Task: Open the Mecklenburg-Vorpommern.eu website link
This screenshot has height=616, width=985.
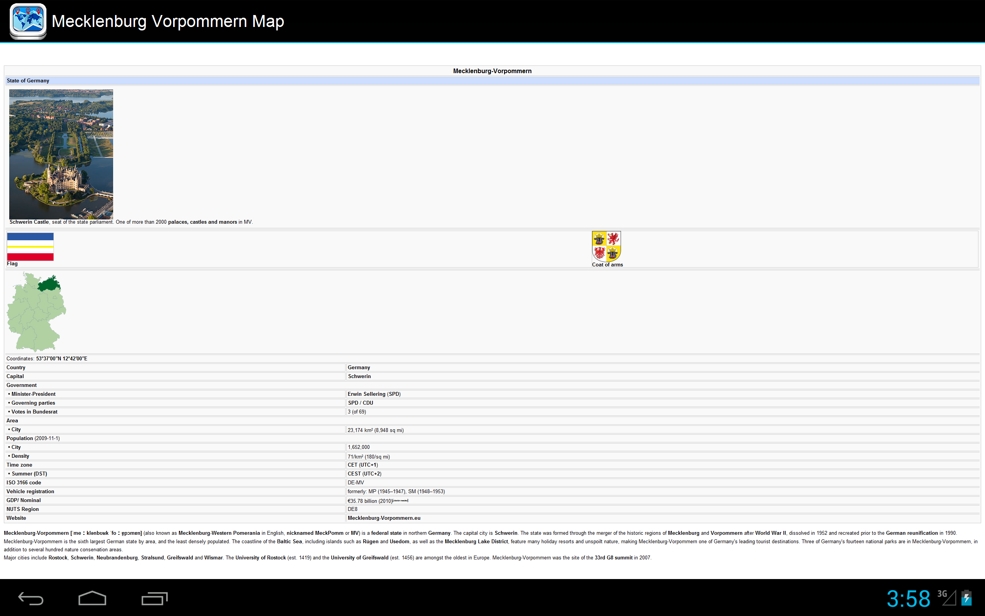Action: point(384,518)
